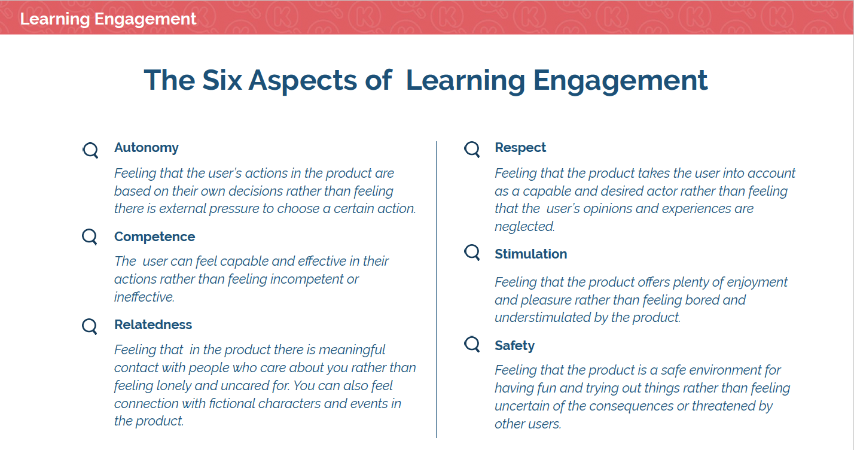This screenshot has width=854, height=450.
Task: Click the magnifier icon beside Stimulation
Action: pos(472,253)
